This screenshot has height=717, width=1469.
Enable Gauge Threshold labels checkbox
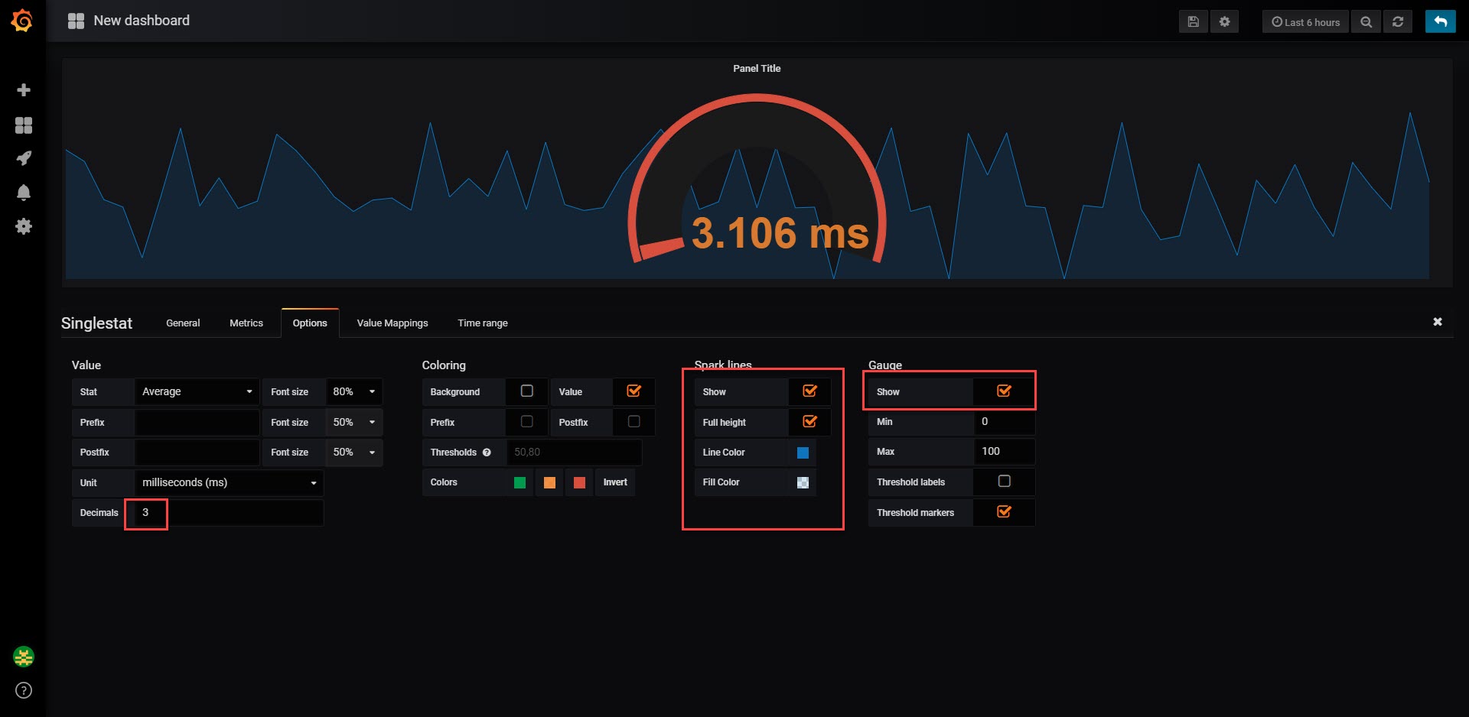click(x=1005, y=482)
